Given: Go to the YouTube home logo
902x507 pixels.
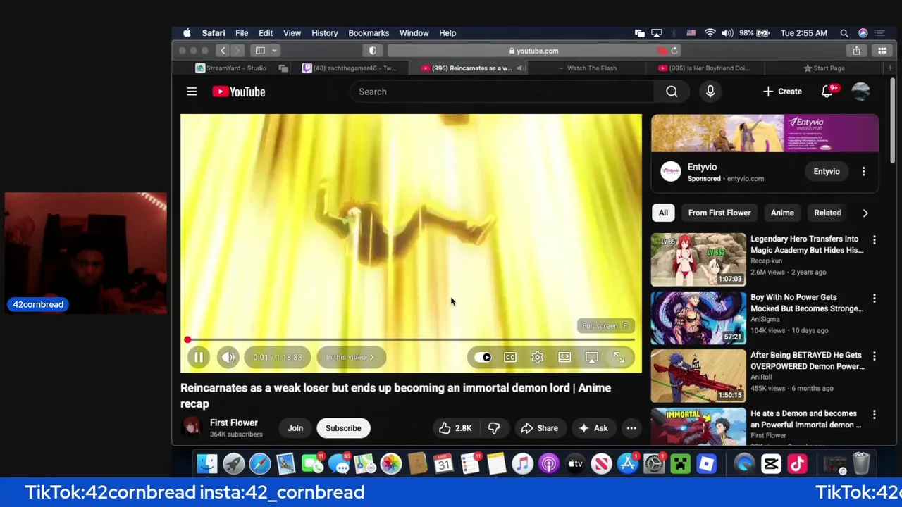Looking at the screenshot, I should click(239, 92).
